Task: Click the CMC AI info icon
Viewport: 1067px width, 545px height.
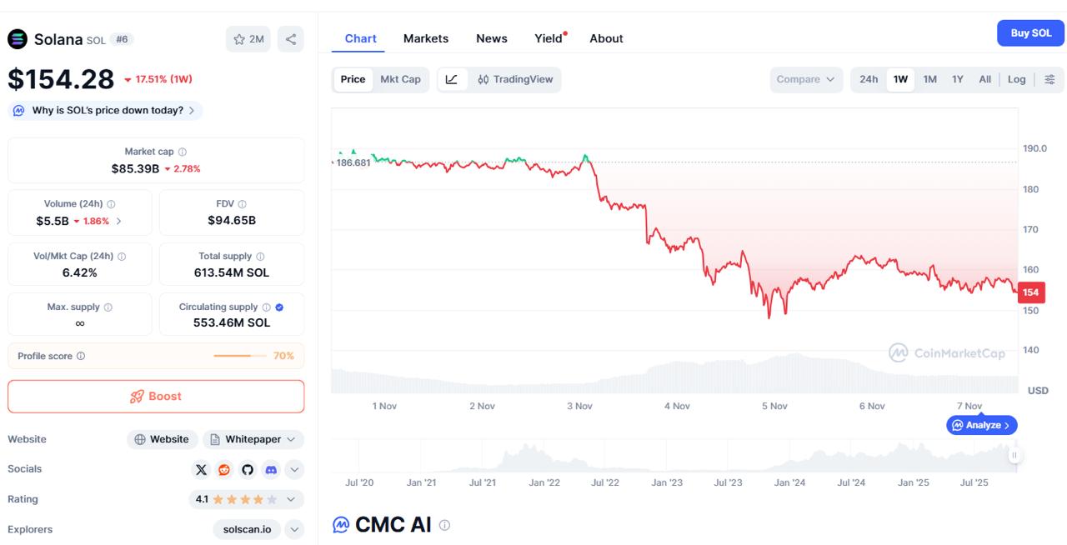Action: coord(443,525)
